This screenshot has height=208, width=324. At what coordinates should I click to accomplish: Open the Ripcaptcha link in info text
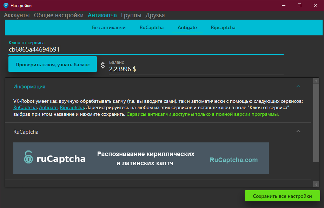(x=72, y=108)
